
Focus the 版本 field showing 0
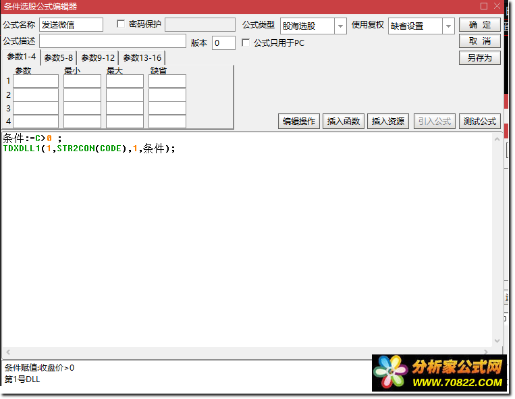pos(223,43)
